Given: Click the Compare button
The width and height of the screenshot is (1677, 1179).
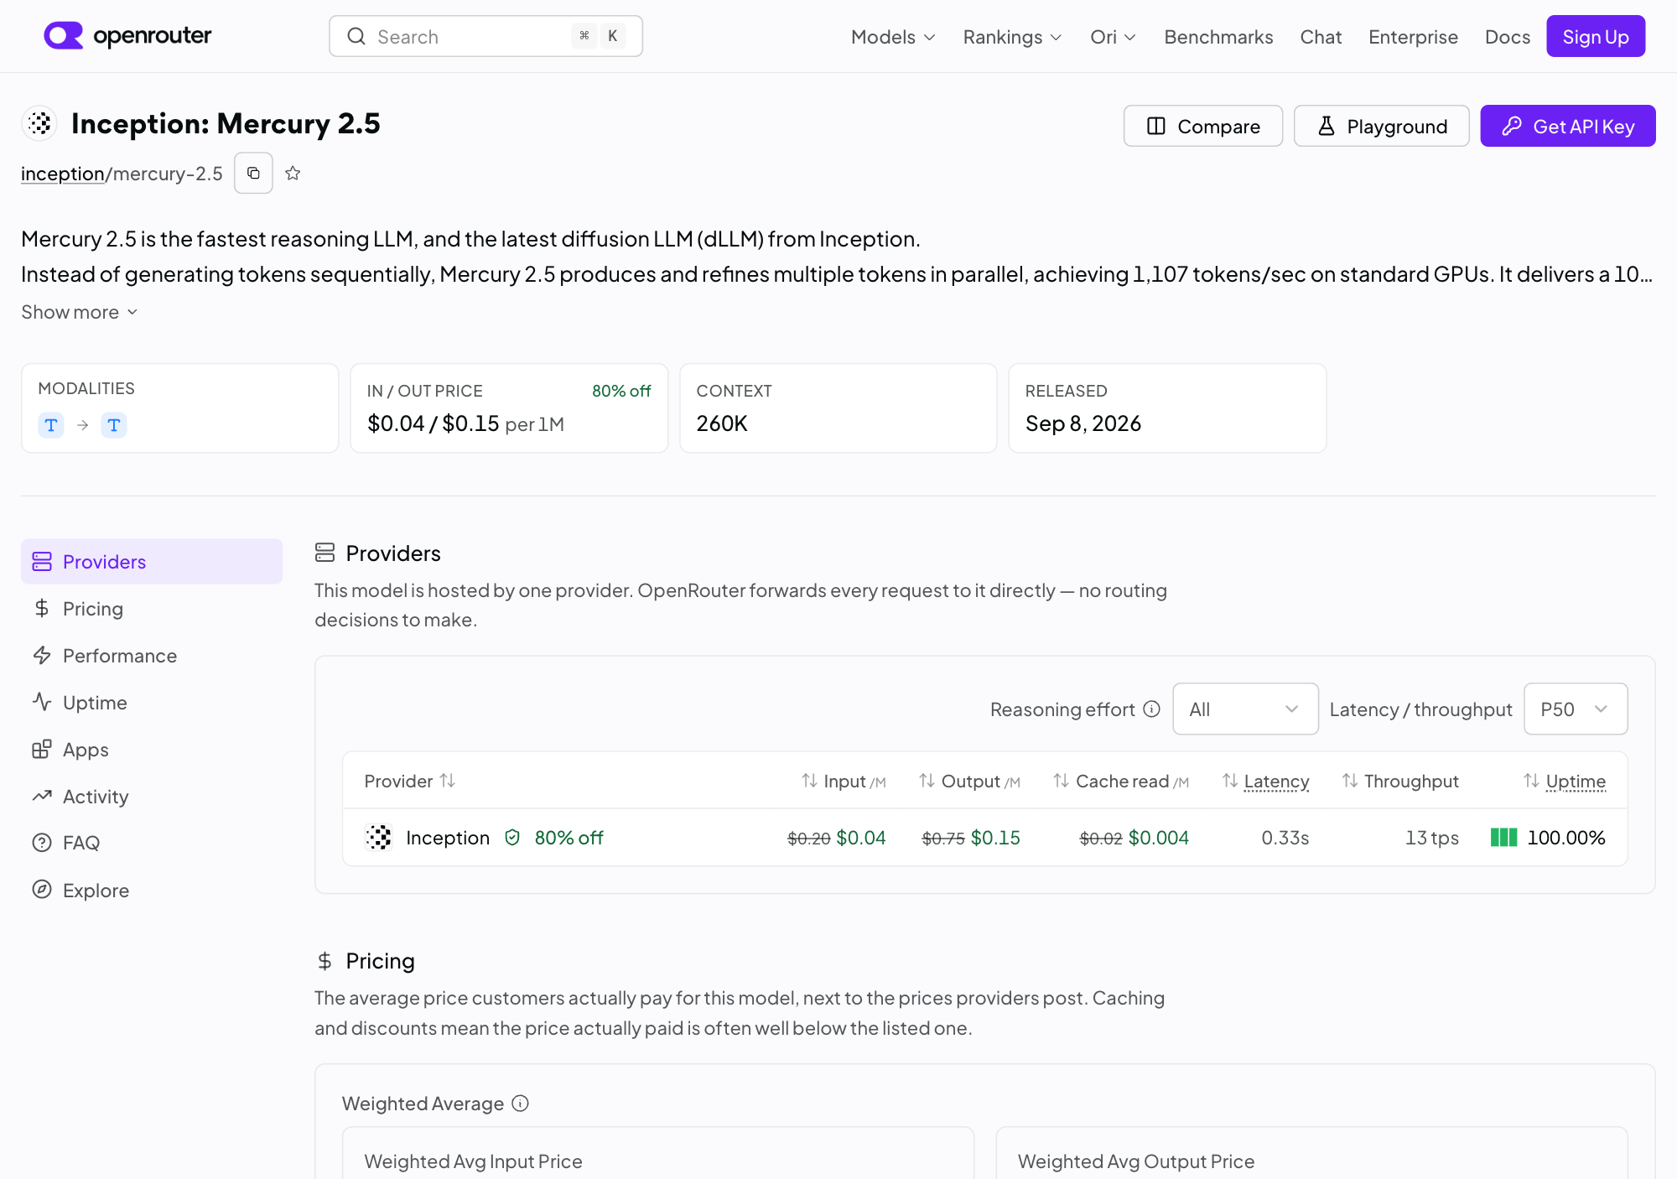Looking at the screenshot, I should 1202,126.
